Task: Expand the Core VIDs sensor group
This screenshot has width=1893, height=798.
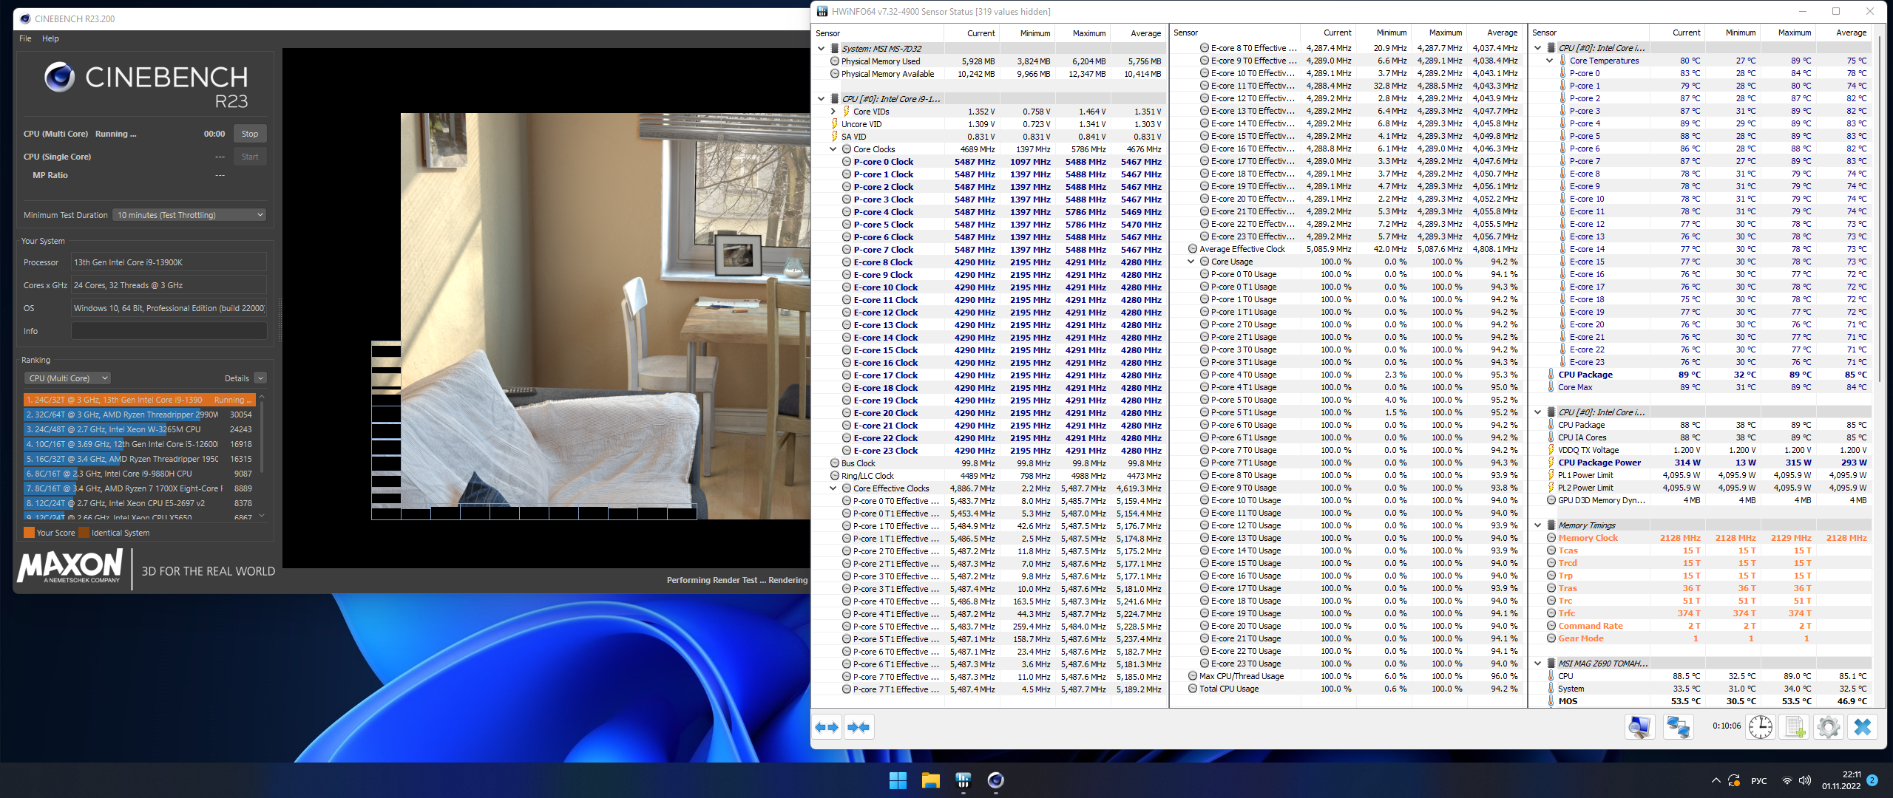Action: [833, 112]
